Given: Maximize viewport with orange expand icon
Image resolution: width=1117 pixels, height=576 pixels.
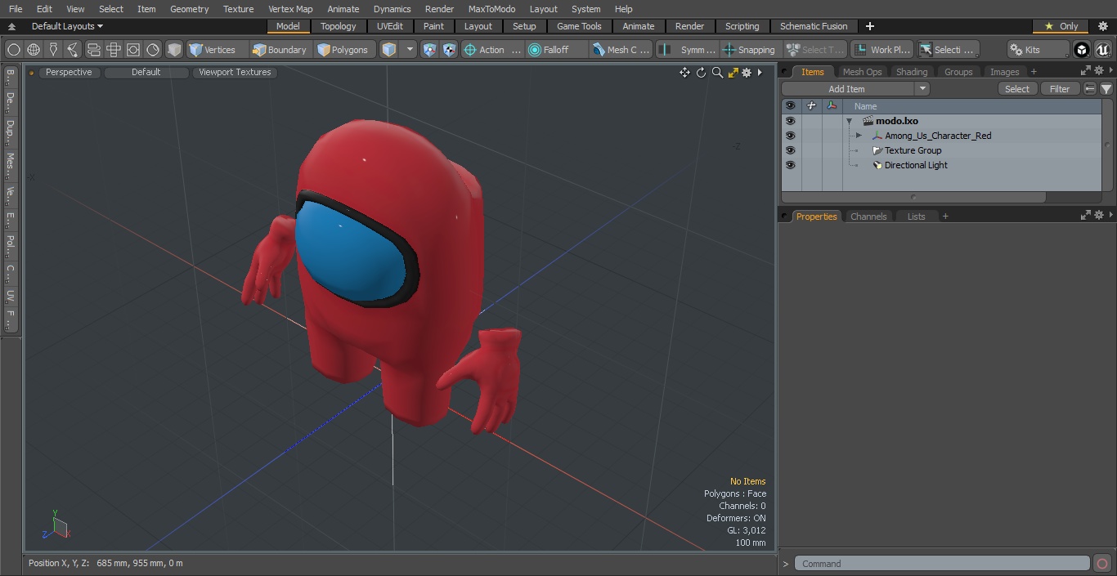Looking at the screenshot, I should [733, 73].
